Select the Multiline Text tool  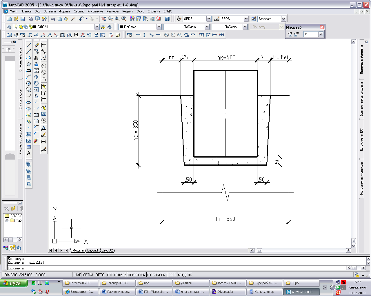click(29, 153)
